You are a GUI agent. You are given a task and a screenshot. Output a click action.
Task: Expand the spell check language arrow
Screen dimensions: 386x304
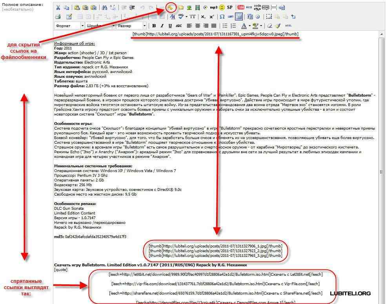pyautogui.click(x=186, y=17)
